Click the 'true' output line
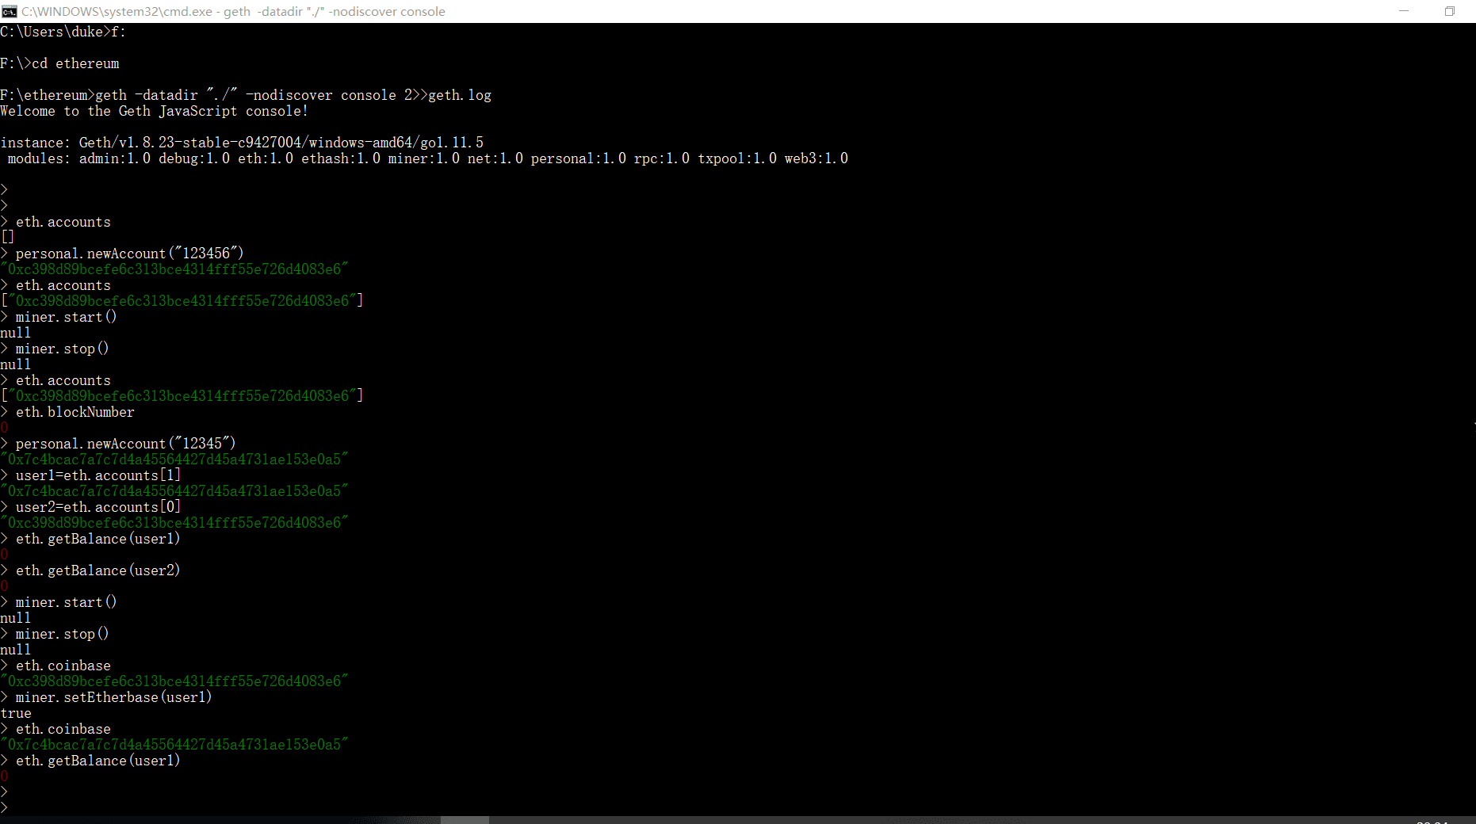Image resolution: width=1476 pixels, height=824 pixels. (x=16, y=713)
